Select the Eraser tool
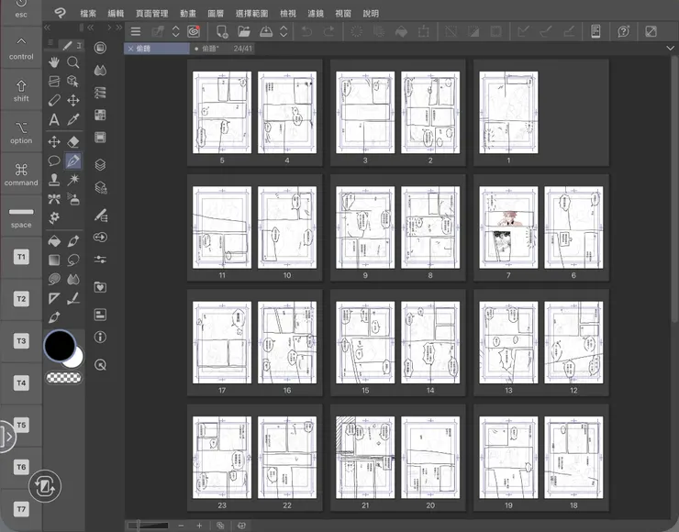This screenshot has width=679, height=532. click(x=73, y=141)
